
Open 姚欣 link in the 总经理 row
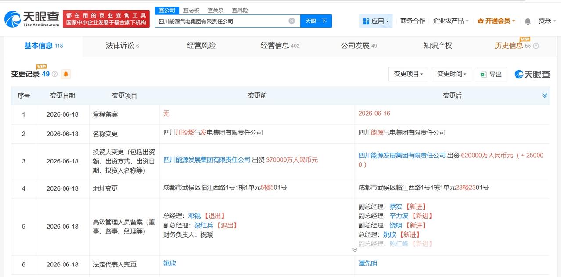[x=389, y=234]
